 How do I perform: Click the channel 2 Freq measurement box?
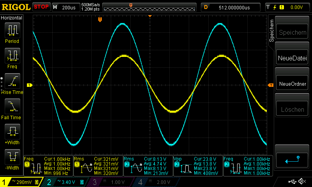click(248, 166)
